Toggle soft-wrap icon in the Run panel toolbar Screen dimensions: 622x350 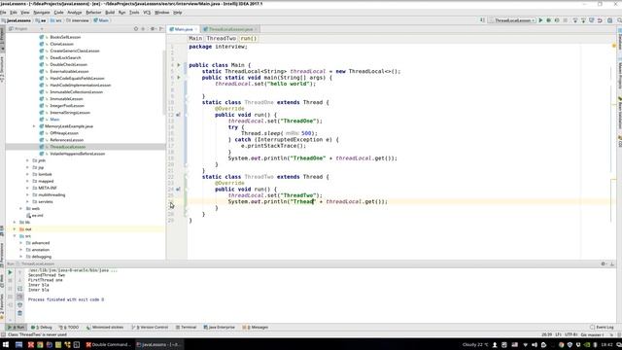coord(19,289)
